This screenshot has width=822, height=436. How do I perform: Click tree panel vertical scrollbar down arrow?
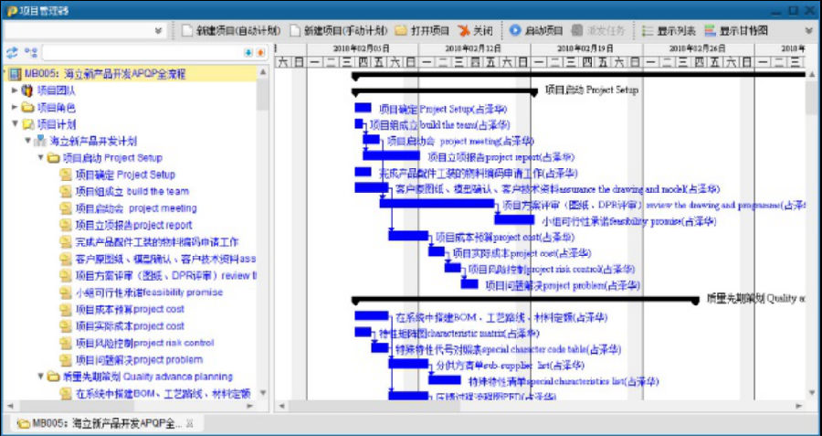[263, 392]
